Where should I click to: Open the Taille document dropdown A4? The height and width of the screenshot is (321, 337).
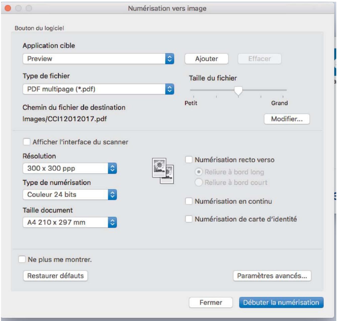pyautogui.click(x=70, y=222)
